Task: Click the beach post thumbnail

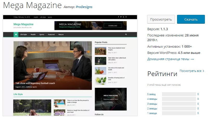Action: tap(60, 103)
